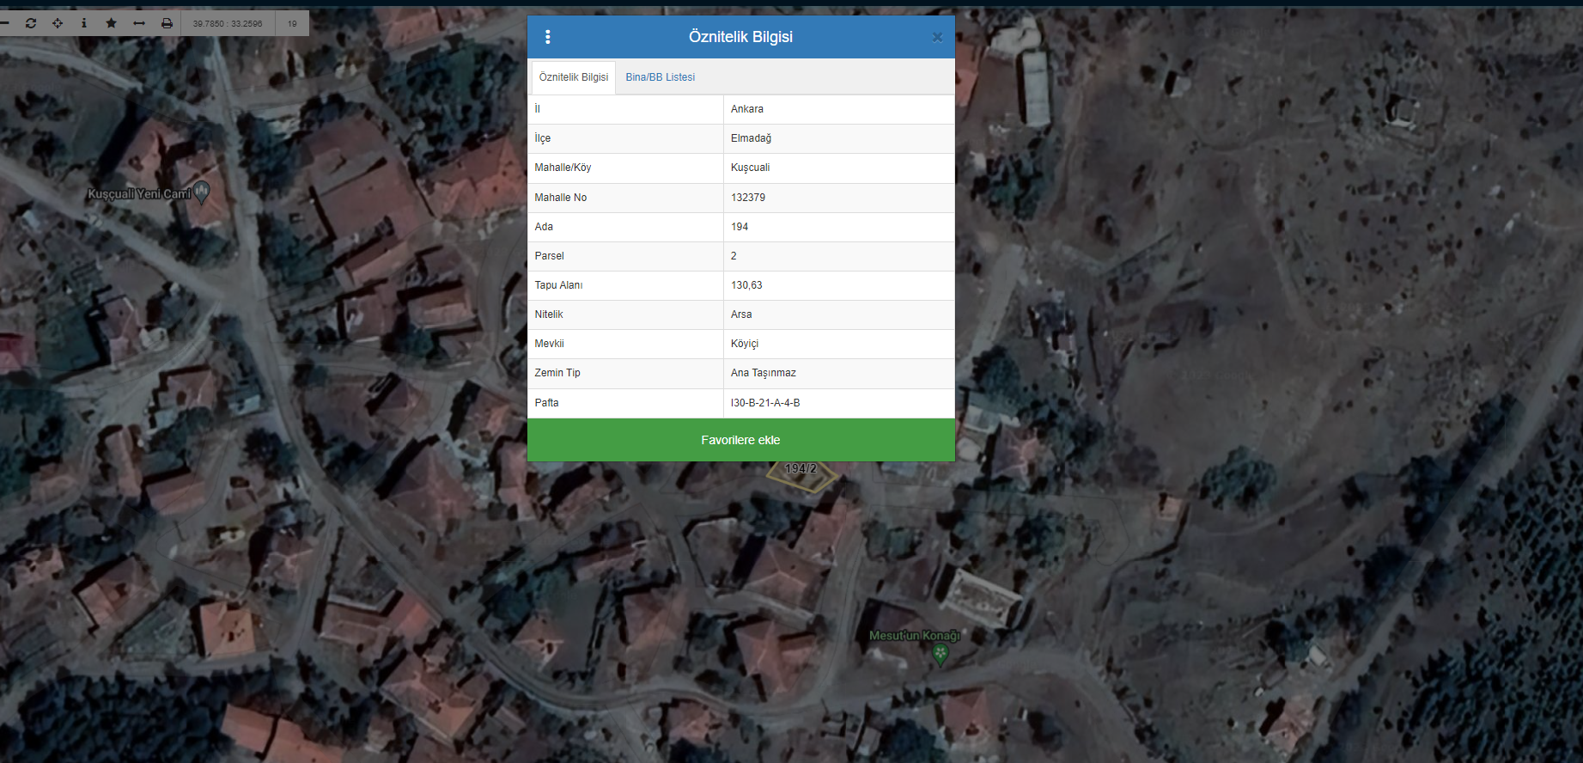Click the Ada row label
1583x763 pixels.
pyautogui.click(x=544, y=227)
